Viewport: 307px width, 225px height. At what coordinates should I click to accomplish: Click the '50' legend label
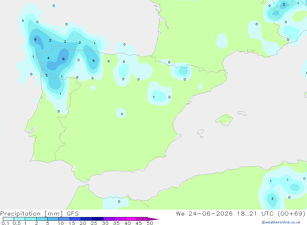150,223
